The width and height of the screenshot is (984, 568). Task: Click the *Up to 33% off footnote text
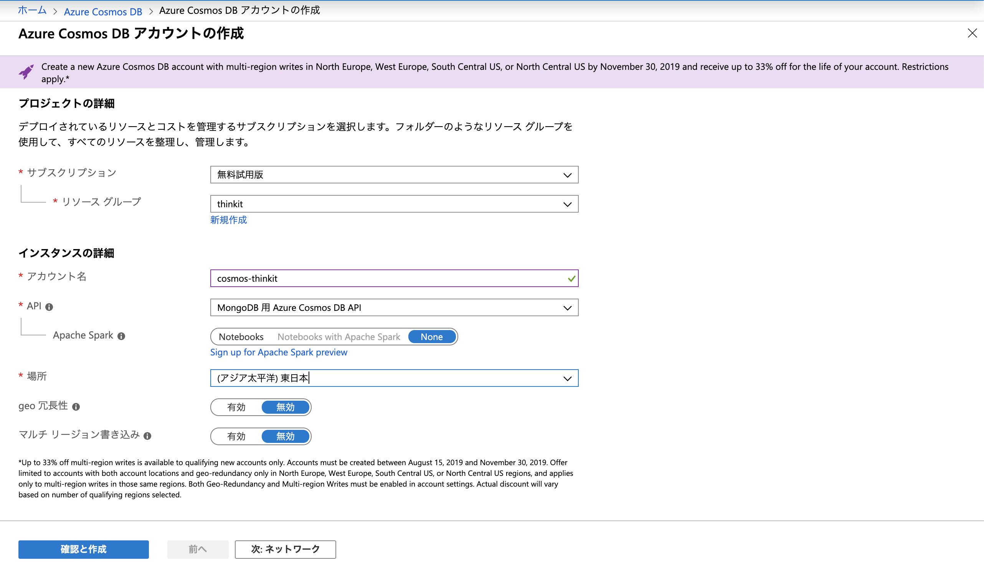296,479
